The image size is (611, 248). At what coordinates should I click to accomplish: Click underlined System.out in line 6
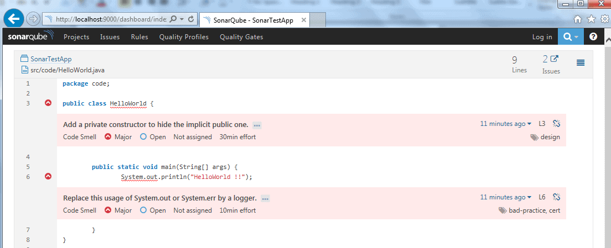139,177
